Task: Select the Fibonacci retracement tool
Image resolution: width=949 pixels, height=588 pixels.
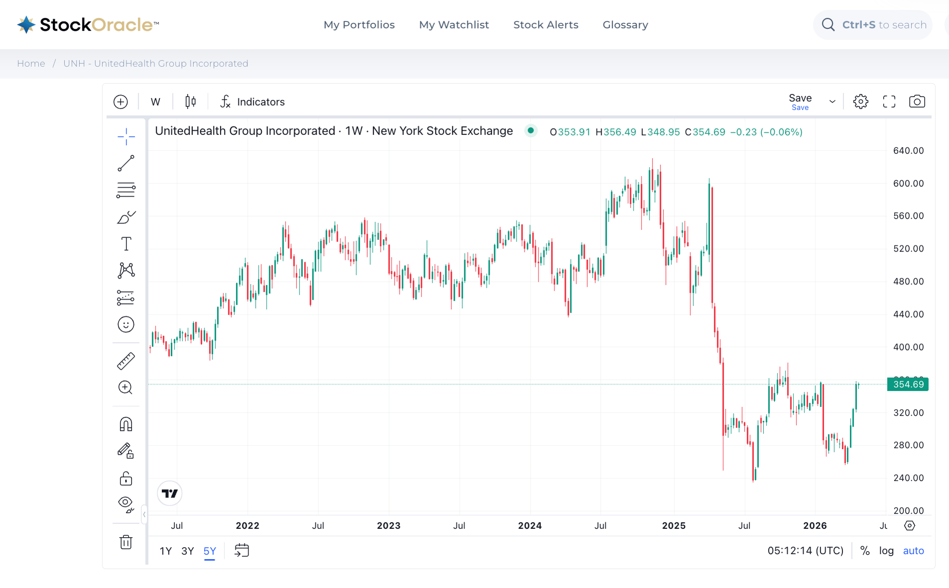Action: pos(126,190)
